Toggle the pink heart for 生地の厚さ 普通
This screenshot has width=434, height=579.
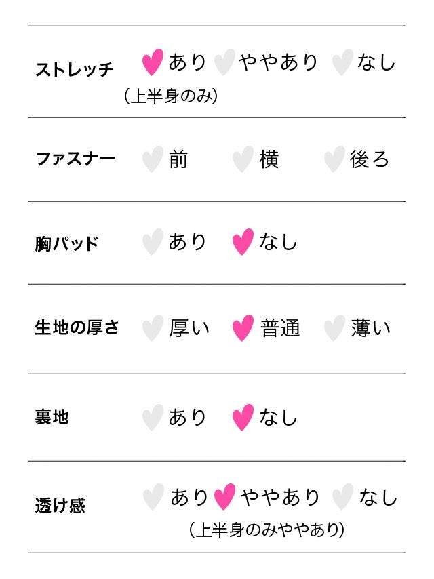[243, 328]
